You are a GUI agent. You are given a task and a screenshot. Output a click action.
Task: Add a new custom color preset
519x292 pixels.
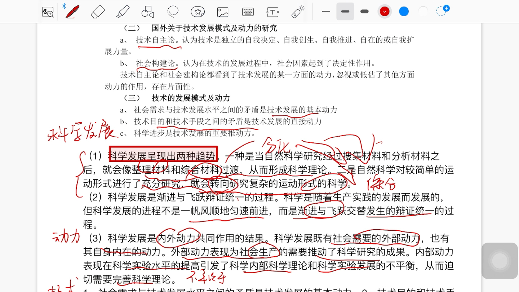point(443,11)
